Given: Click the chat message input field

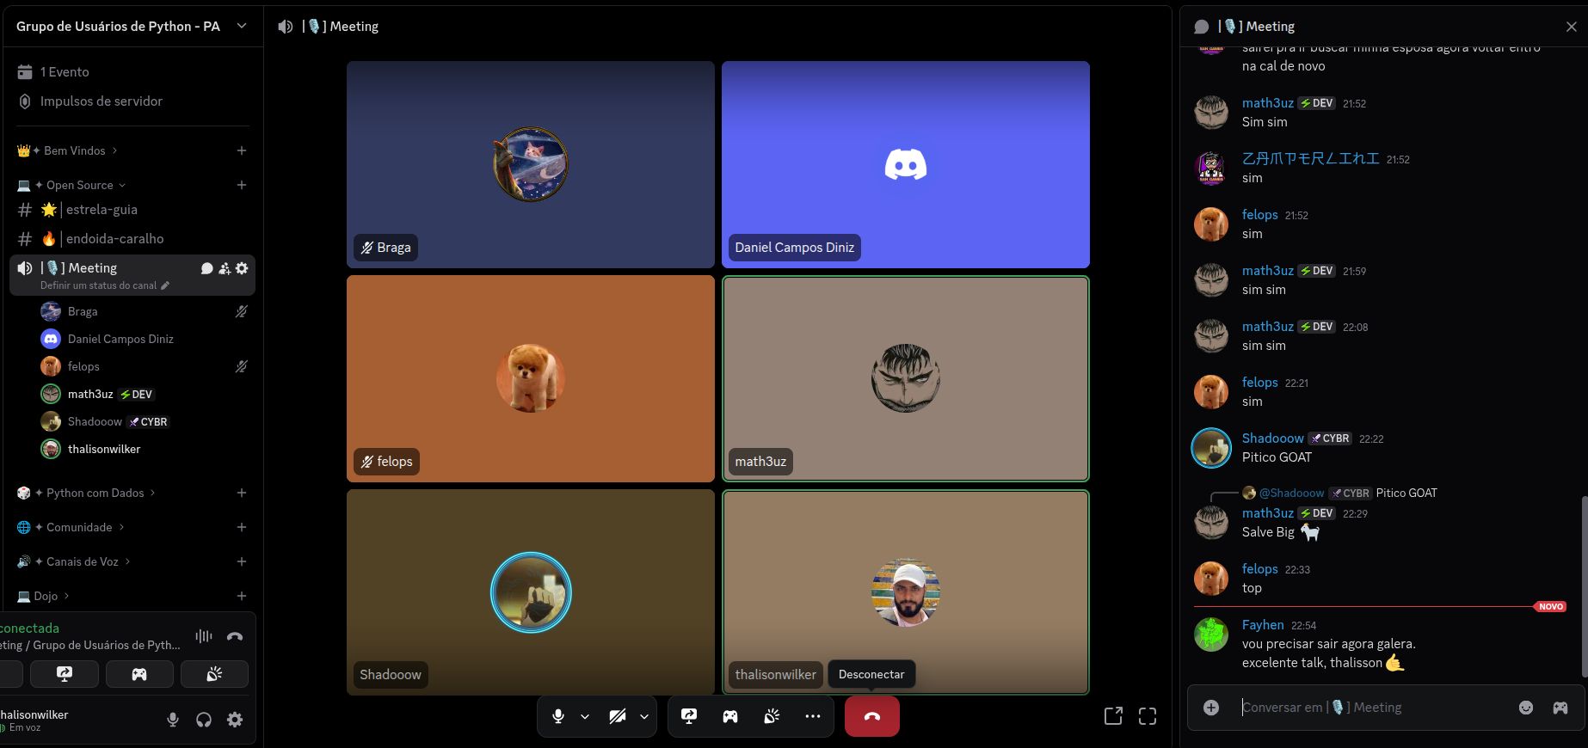Looking at the screenshot, I should tap(1368, 708).
